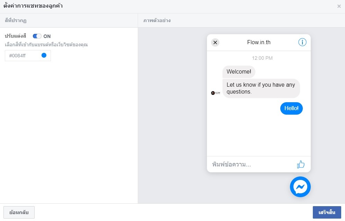Screen dimensions: 345x221
Task: Click the เสร็จสิ้น finish button
Action: click(327, 212)
